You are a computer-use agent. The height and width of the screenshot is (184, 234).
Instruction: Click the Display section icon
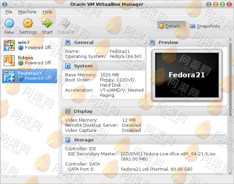click(x=68, y=111)
